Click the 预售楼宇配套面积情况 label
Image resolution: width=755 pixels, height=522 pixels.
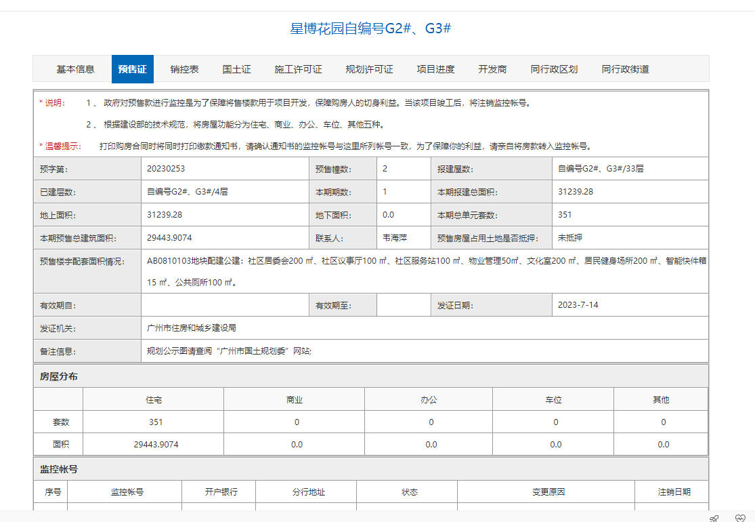point(83,262)
